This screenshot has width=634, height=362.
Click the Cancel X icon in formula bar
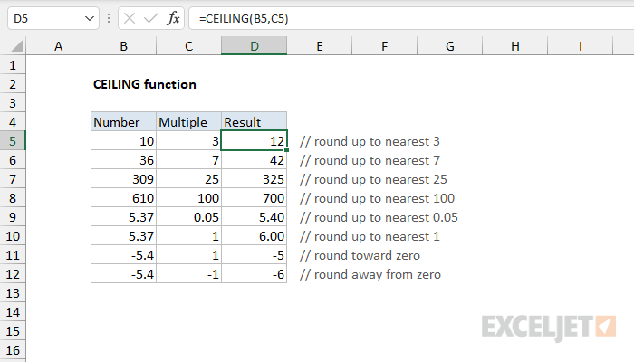[130, 19]
